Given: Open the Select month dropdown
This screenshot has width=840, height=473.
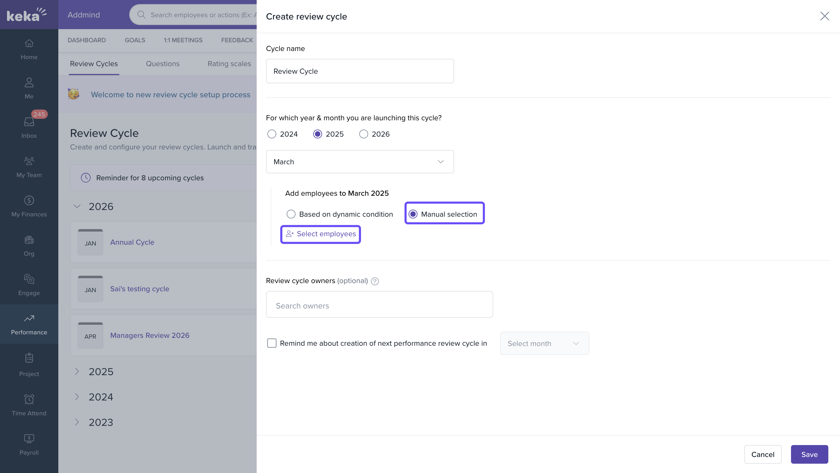Looking at the screenshot, I should click(544, 343).
